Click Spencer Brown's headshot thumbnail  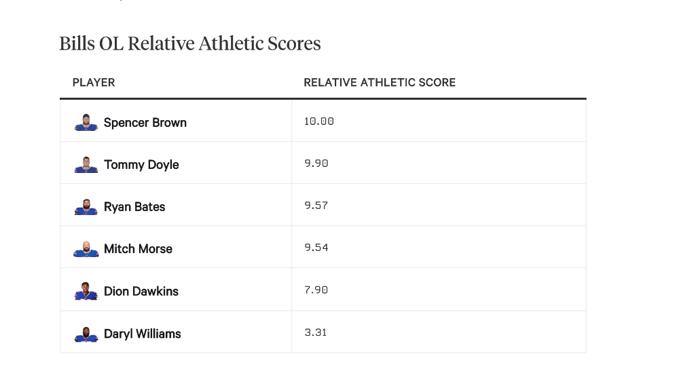86,122
